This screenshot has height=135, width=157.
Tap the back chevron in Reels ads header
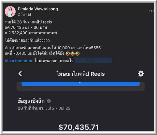tap(20, 74)
